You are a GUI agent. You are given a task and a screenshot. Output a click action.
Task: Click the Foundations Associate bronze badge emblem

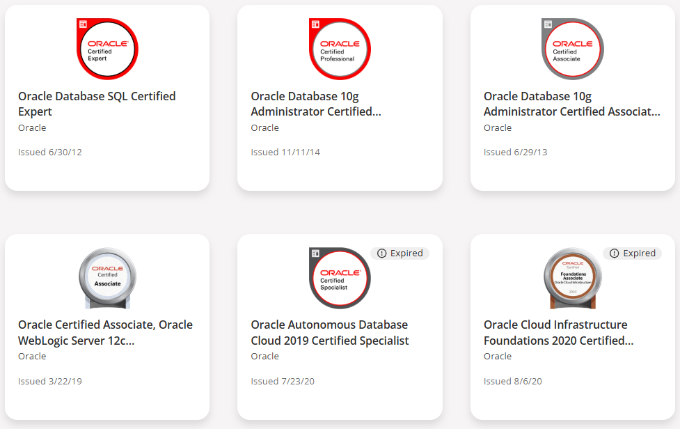[572, 277]
